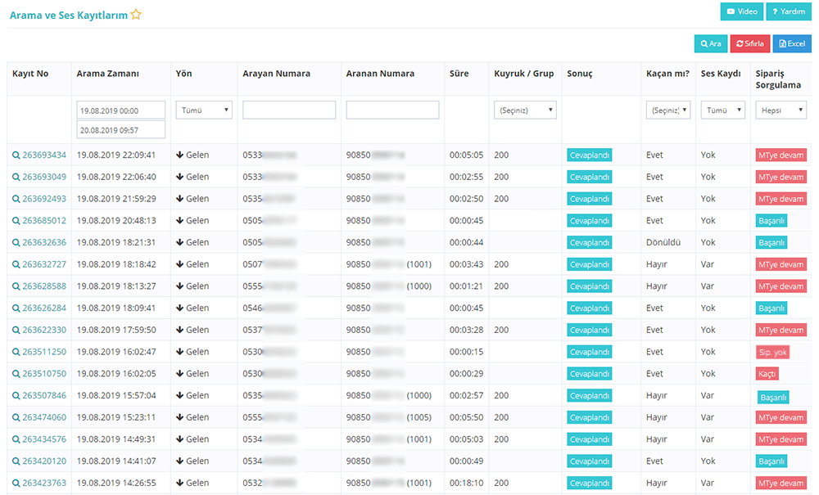
Task: Expand the Sipariş Sorgulama Hepsi dropdown
Action: (781, 110)
